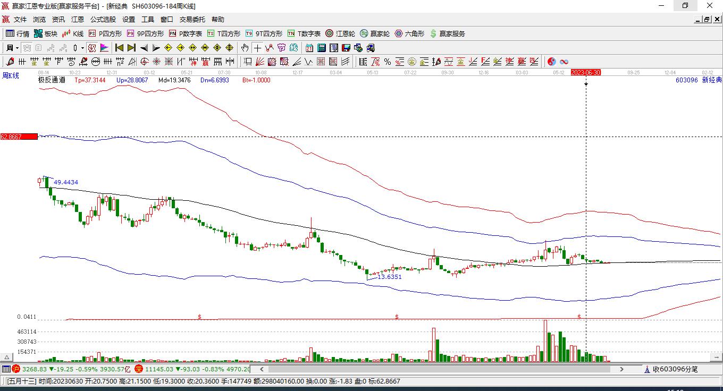The image size is (723, 391).
Task: Jump to first bar with skip-back arrow
Action: point(120,48)
